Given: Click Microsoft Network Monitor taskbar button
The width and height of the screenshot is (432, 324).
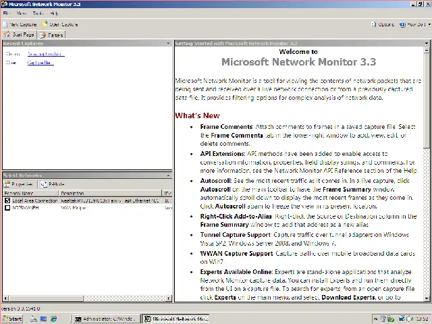Looking at the screenshot, I should 175,319.
